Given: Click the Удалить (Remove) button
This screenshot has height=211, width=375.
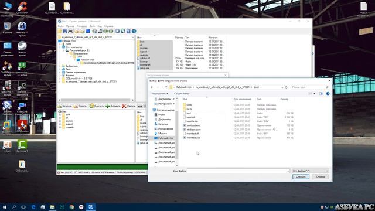Looking at the screenshot, I should [x=129, y=106].
